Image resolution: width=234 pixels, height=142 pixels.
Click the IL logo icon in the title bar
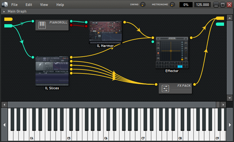[5, 5]
